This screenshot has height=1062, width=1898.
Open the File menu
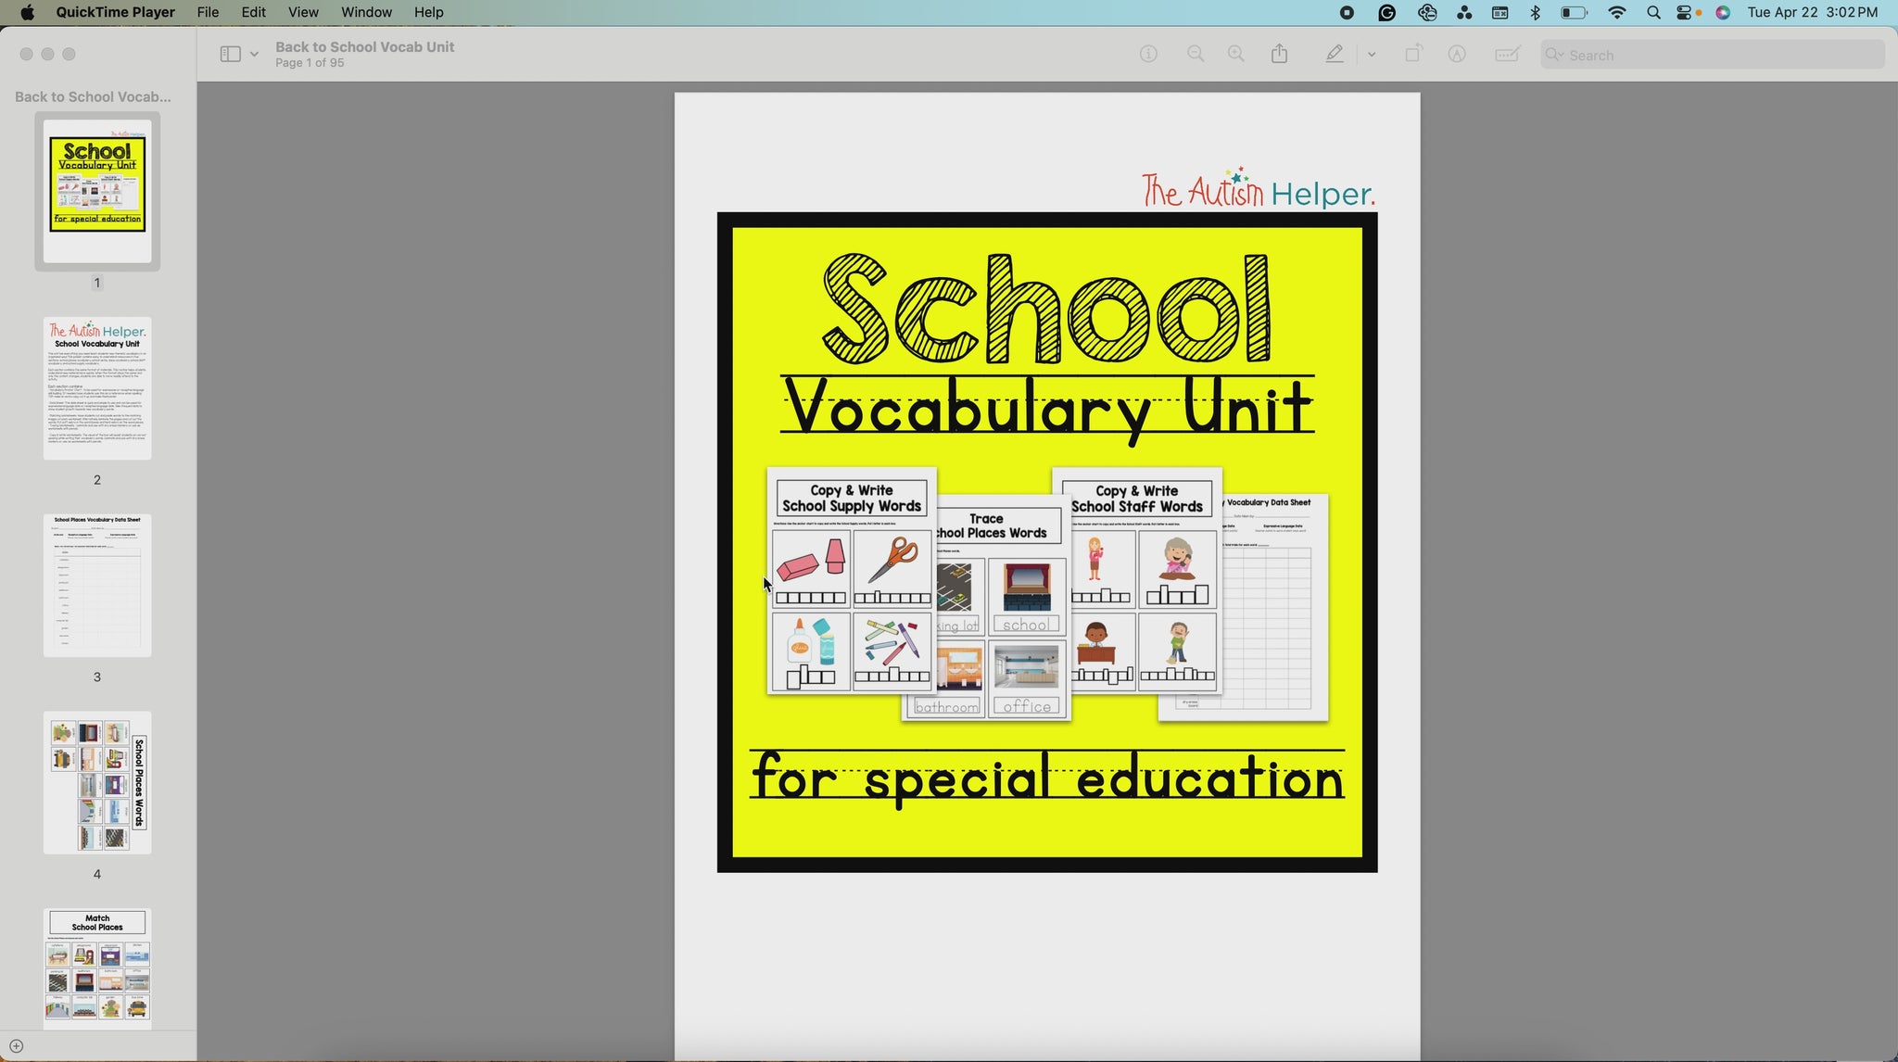click(x=208, y=12)
